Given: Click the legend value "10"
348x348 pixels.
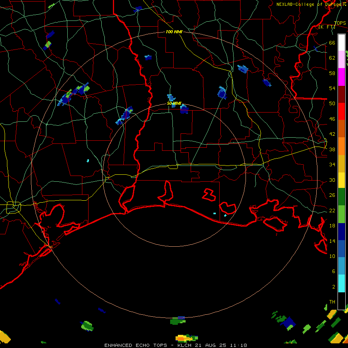Looking at the screenshot, I should [x=332, y=256].
